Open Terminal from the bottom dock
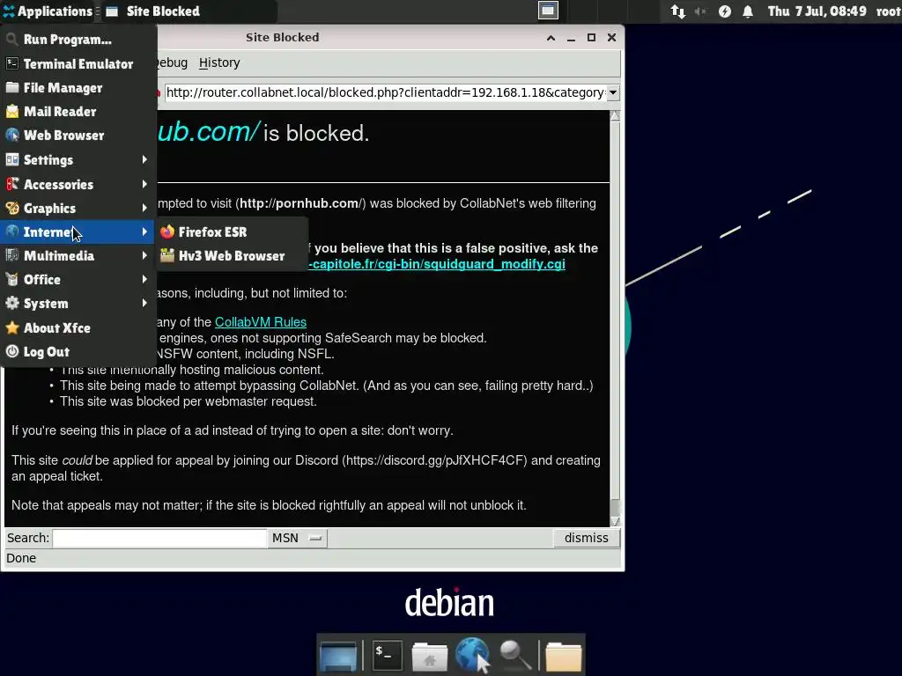 pos(388,655)
